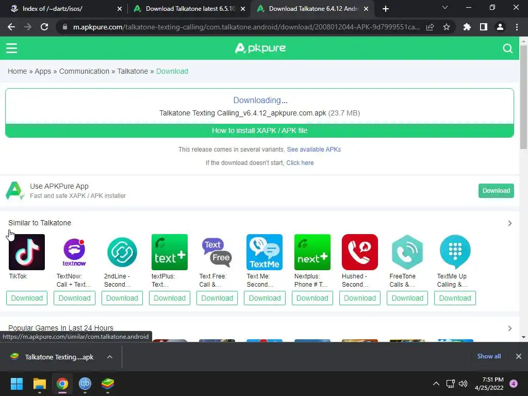Image resolution: width=528 pixels, height=396 pixels.
Task: Open BlueStacks from the taskbar
Action: click(108, 384)
